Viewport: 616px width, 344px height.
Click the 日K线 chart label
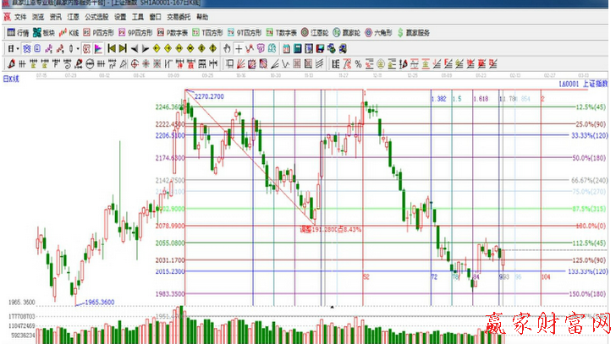click(12, 79)
